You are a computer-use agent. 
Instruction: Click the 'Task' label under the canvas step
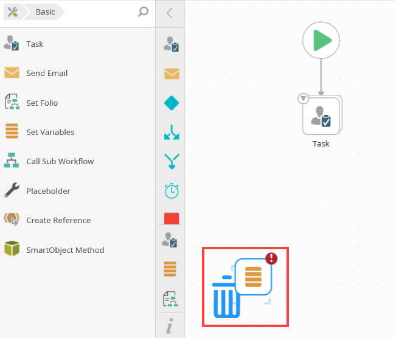[321, 143]
